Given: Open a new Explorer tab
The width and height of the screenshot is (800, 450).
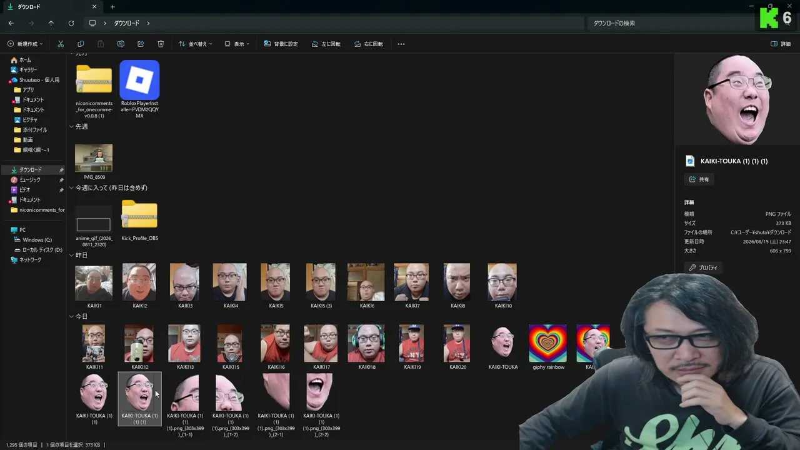Looking at the screenshot, I should 112,7.
